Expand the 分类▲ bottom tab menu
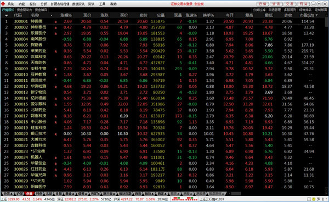The image size is (329, 202). [8, 194]
